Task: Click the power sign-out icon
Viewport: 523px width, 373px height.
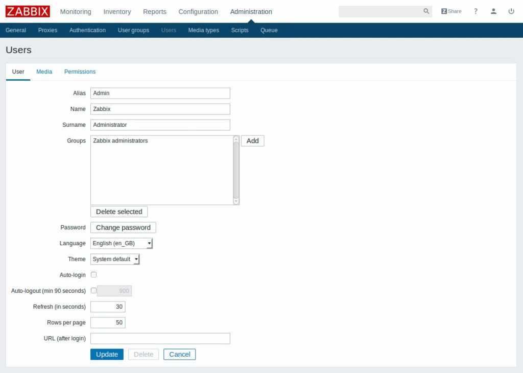Action: [x=511, y=11]
